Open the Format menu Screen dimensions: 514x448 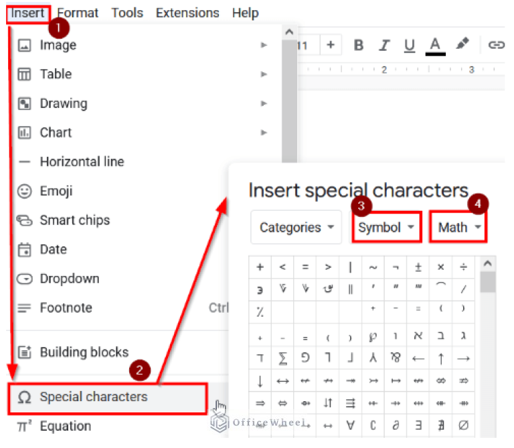tap(78, 13)
